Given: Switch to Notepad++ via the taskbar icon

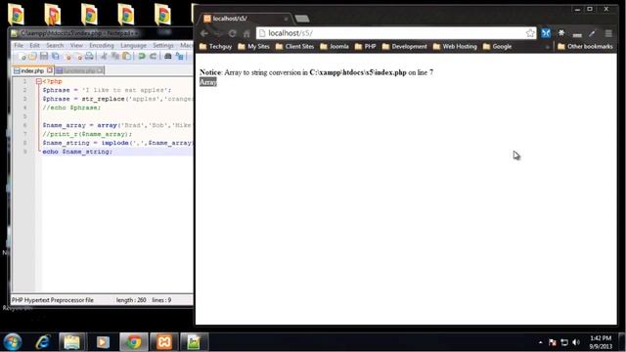Looking at the screenshot, I should click(x=194, y=342).
